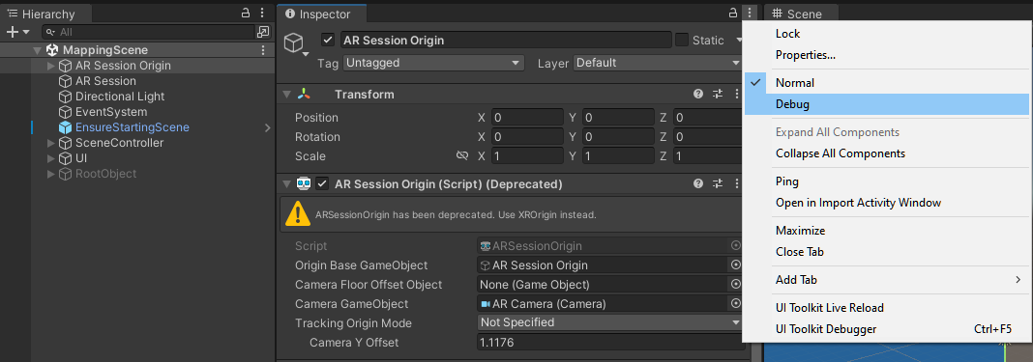Select Open in Import Activity Window
Screen dimensions: 1033x362
pyautogui.click(x=887, y=203)
